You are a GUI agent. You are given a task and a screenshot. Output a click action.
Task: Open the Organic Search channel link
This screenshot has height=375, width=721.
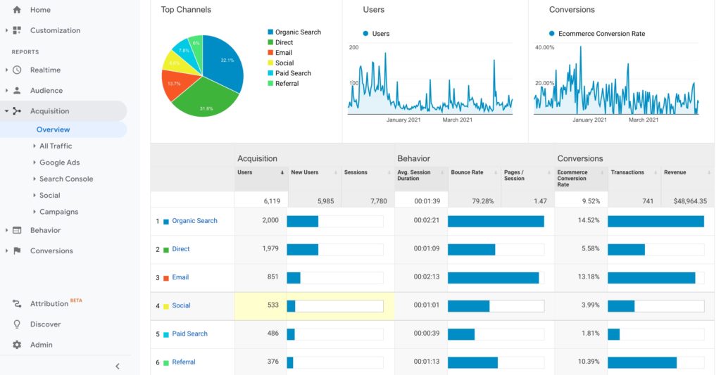pos(194,221)
